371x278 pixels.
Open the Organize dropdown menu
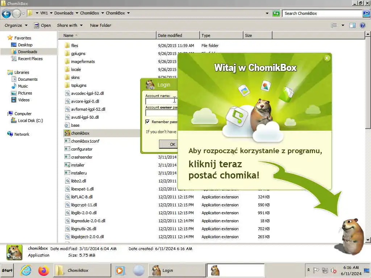click(x=16, y=25)
